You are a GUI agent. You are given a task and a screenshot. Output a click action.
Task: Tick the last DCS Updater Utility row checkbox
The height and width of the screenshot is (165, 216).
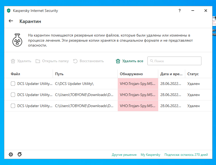[x=13, y=106]
